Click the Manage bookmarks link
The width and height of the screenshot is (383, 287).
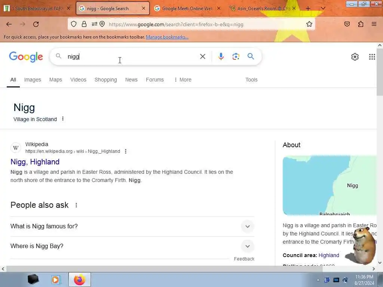167,37
